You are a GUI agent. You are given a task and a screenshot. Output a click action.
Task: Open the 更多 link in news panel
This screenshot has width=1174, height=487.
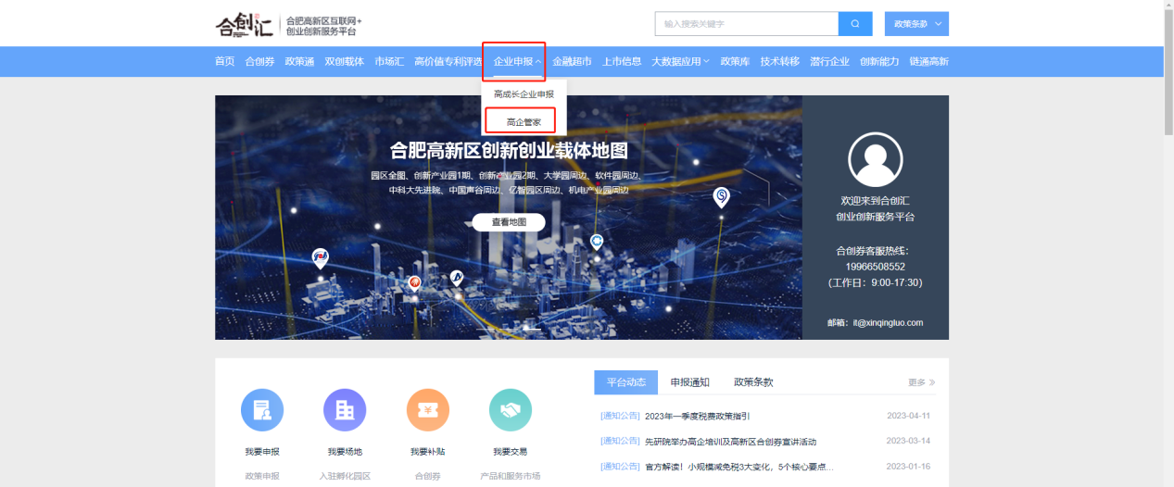pyautogui.click(x=921, y=382)
